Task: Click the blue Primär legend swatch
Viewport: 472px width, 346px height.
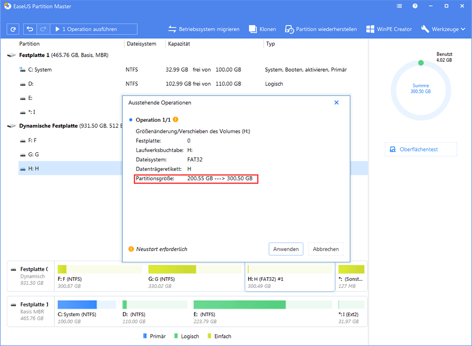Action: point(145,336)
